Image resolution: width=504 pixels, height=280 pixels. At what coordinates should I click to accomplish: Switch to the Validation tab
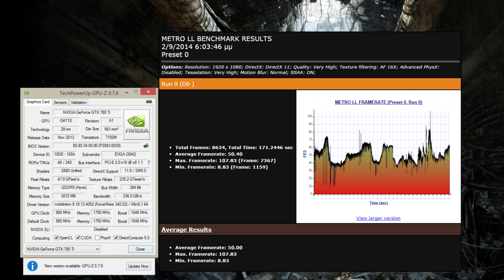click(79, 102)
